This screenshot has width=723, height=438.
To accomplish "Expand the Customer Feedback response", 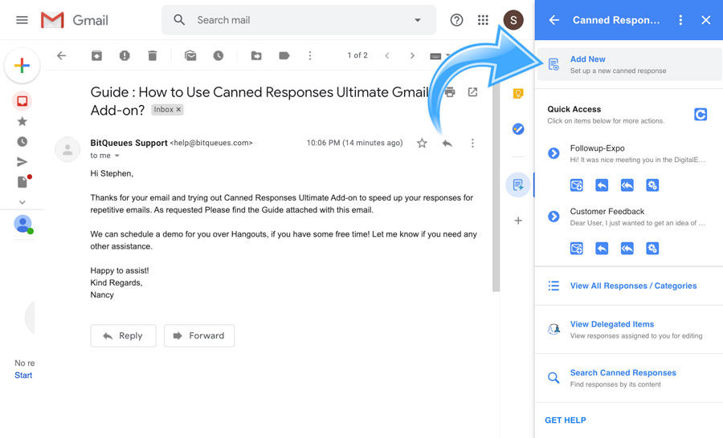I will pos(553,217).
